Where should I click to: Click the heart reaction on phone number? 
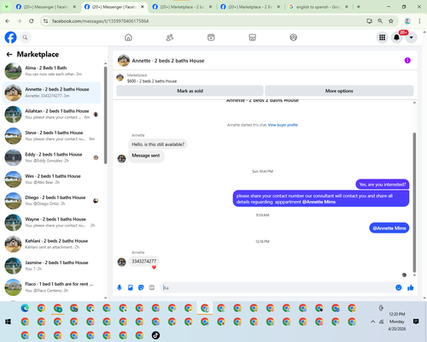pos(154,268)
